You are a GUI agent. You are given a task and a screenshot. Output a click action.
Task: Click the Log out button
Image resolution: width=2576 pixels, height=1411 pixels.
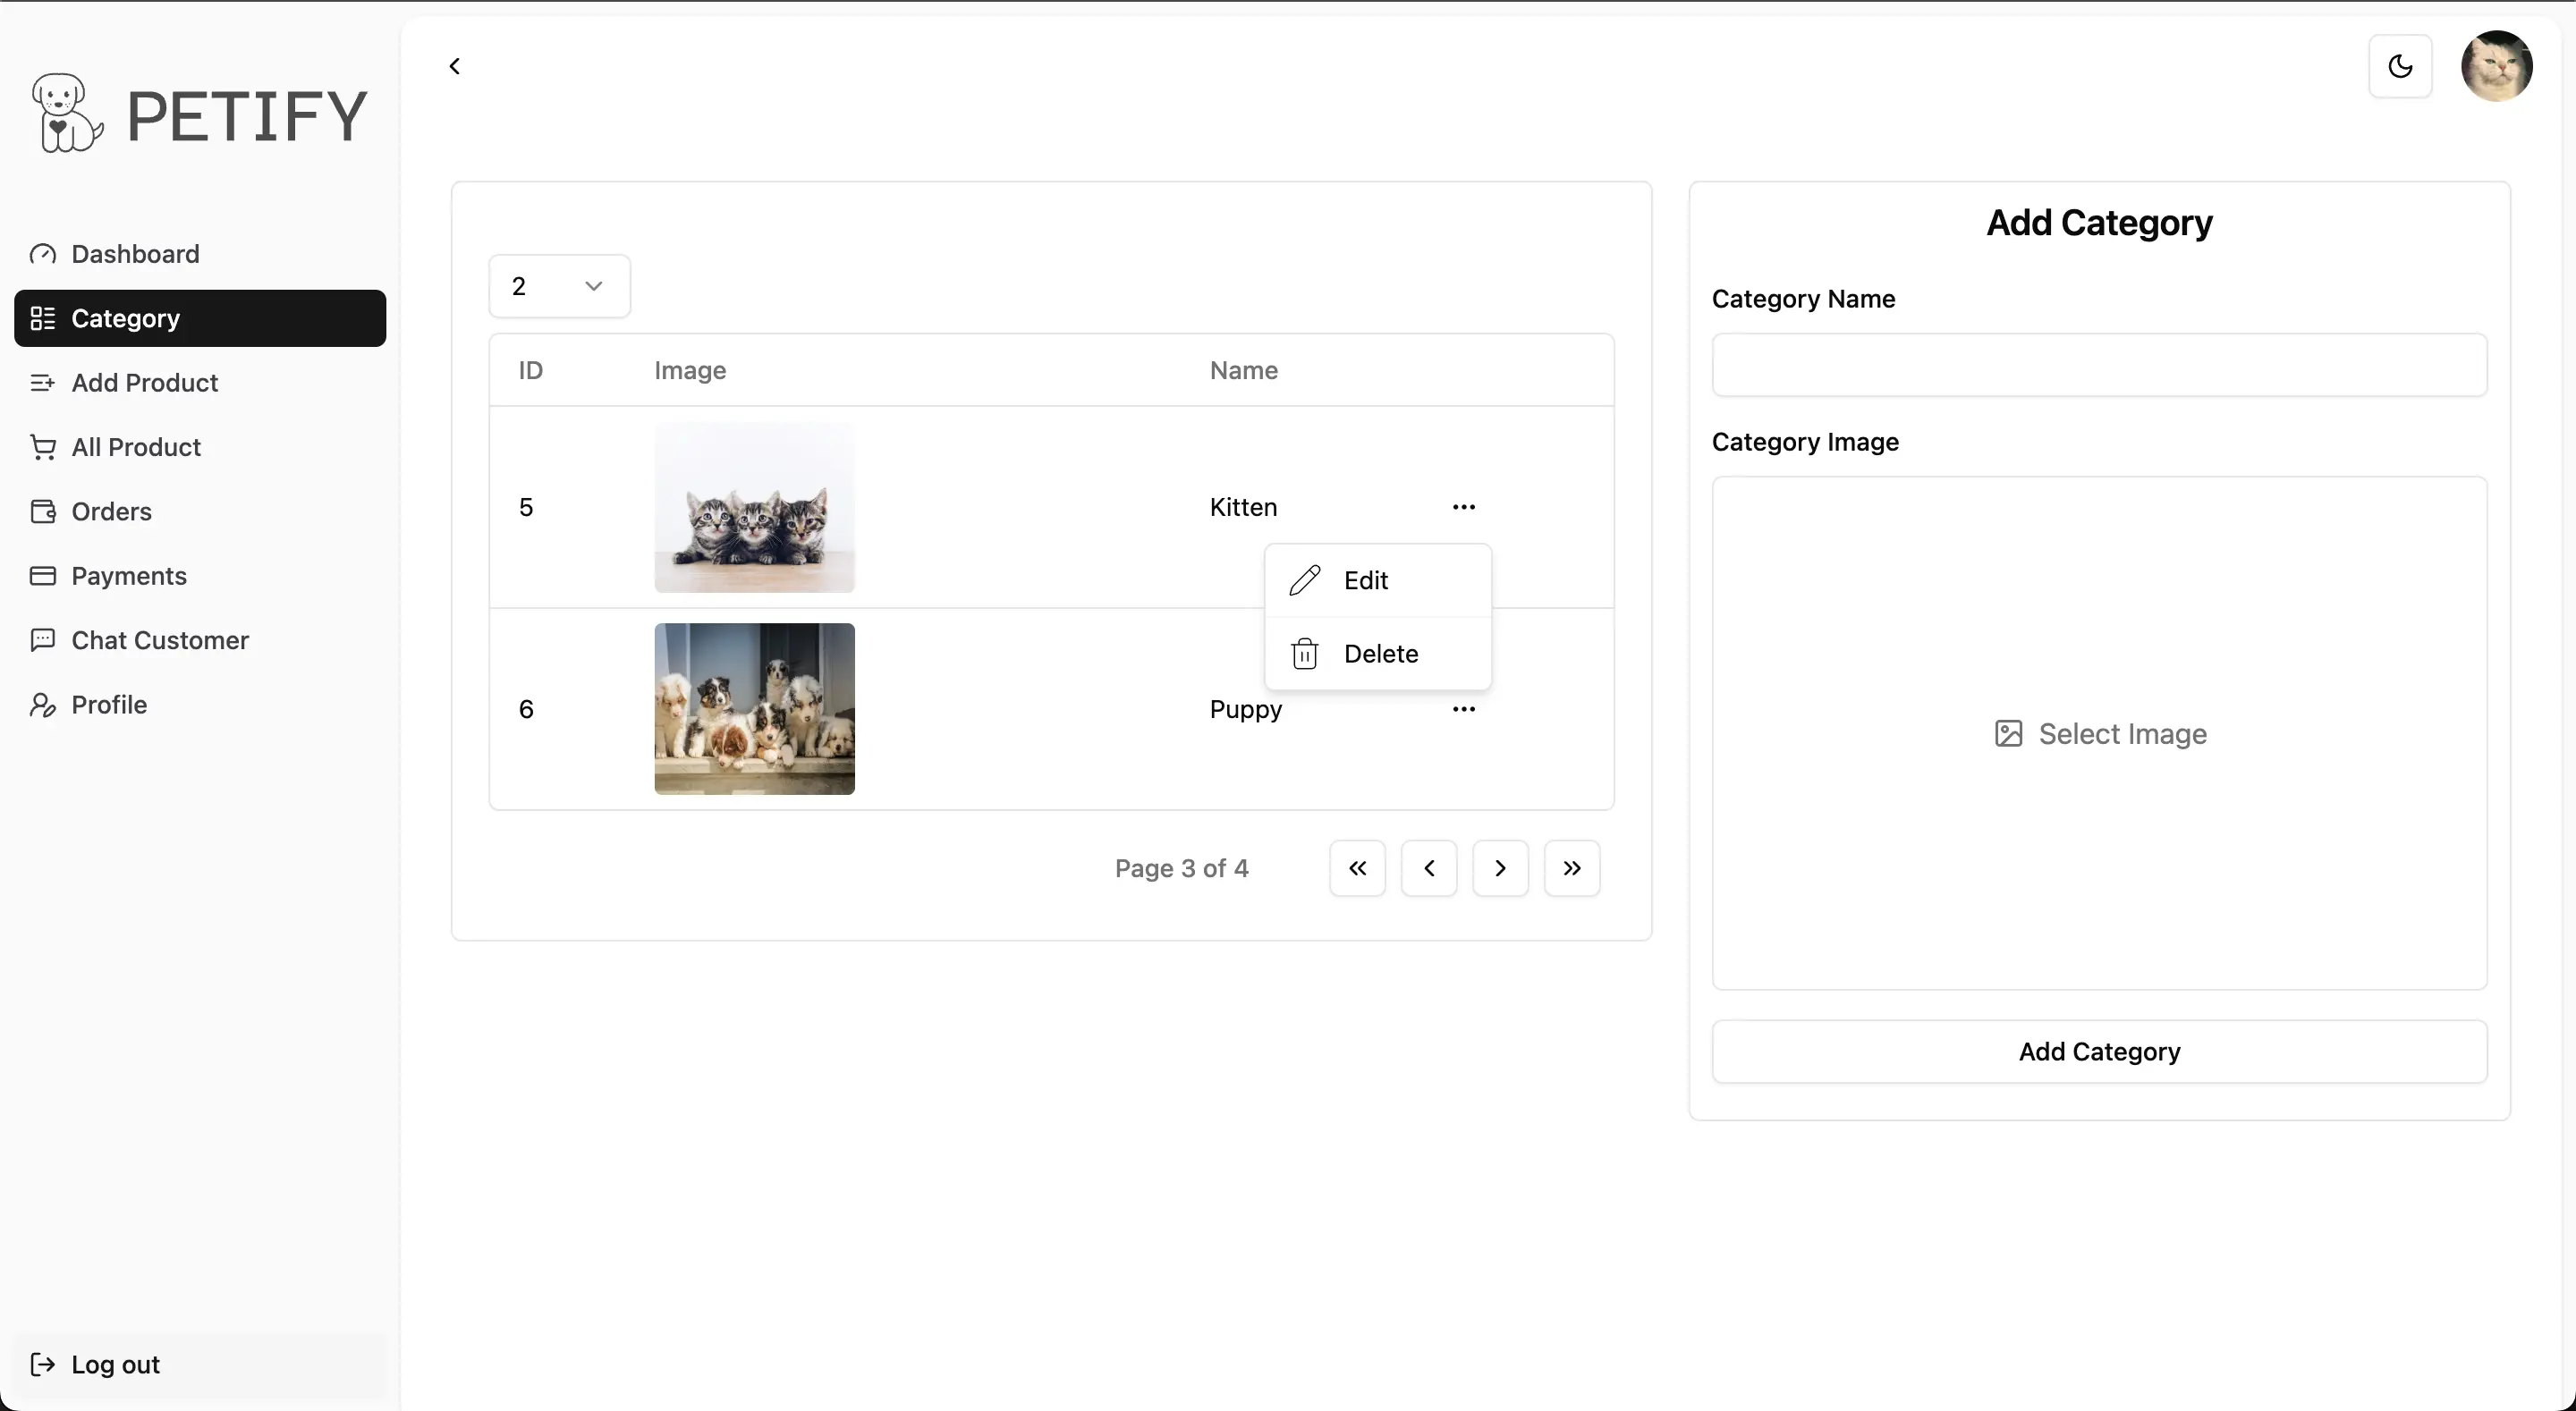[115, 1365]
